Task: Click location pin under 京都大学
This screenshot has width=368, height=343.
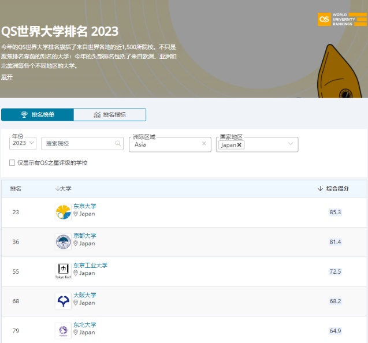Action: [x=76, y=243]
